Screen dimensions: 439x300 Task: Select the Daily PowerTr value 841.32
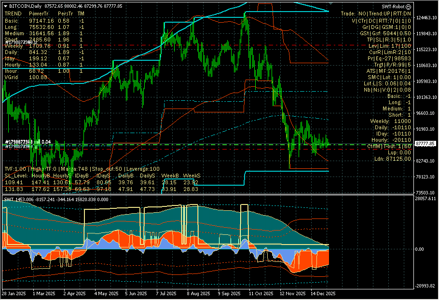[x=38, y=52]
